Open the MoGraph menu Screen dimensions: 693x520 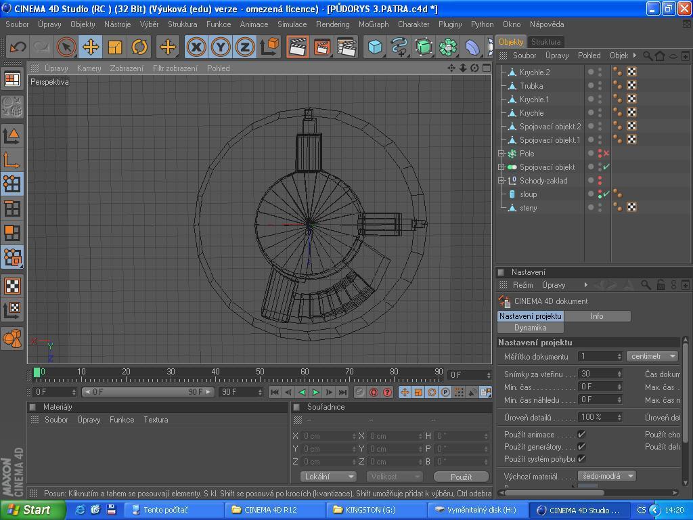pyautogui.click(x=374, y=24)
